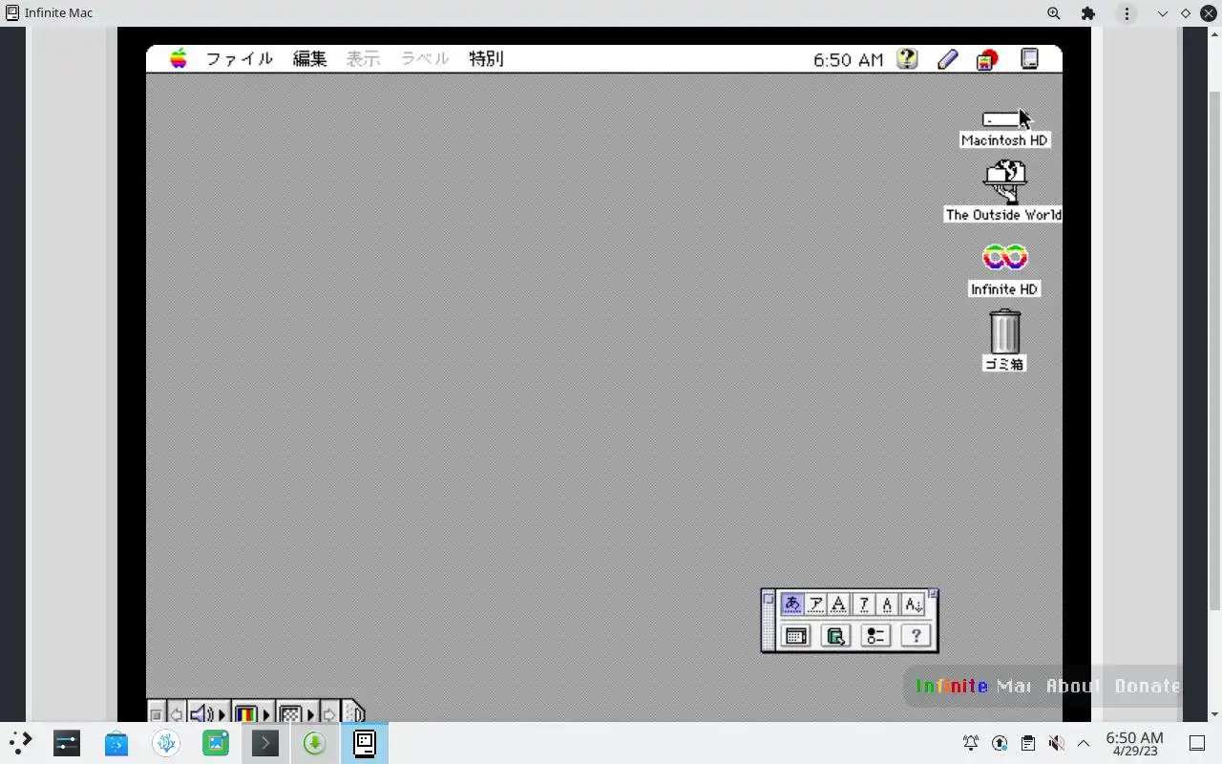Click the dimmed ラベル menu

pyautogui.click(x=424, y=59)
